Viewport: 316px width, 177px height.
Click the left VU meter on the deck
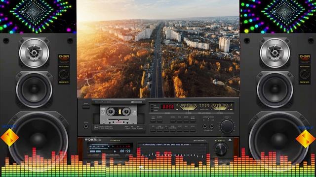tap(189, 107)
